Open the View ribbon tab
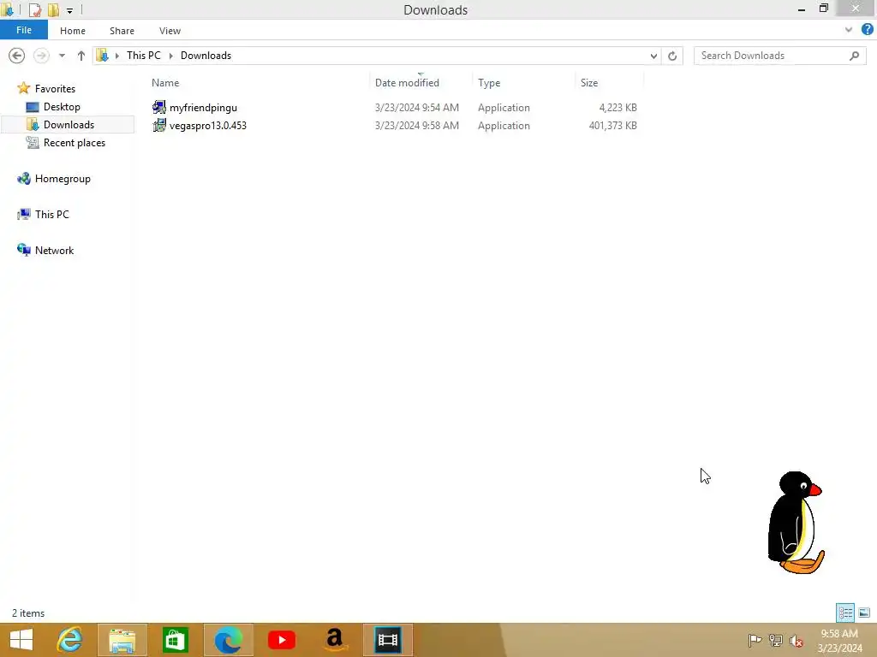This screenshot has height=657, width=877. point(170,31)
